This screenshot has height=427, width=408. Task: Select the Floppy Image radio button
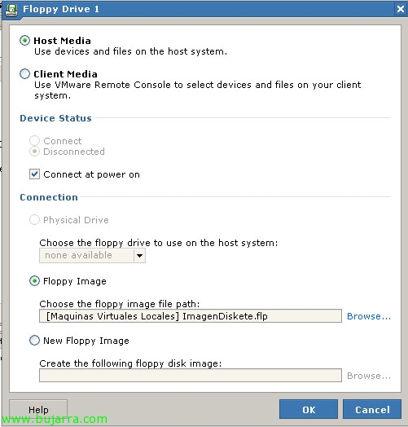pos(34,281)
